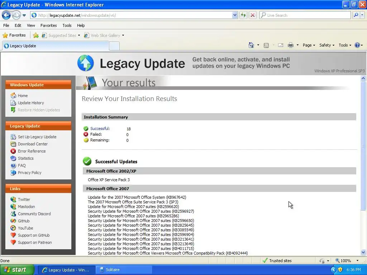Click the FAQ question mark icon
The image size is (367, 275).
[13, 165]
